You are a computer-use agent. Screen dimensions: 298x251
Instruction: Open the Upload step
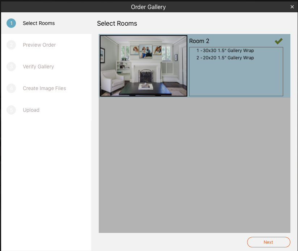pyautogui.click(x=31, y=110)
